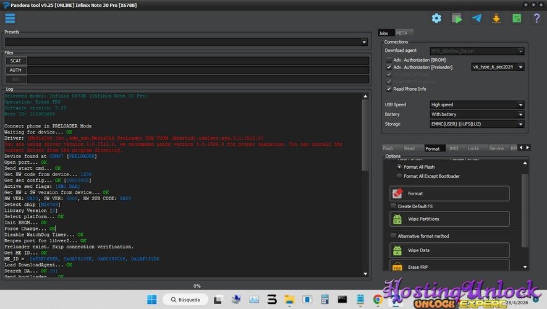The height and width of the screenshot is (309, 547).
Task: Click the red eraser icon on Format button
Action: pyautogui.click(x=397, y=193)
